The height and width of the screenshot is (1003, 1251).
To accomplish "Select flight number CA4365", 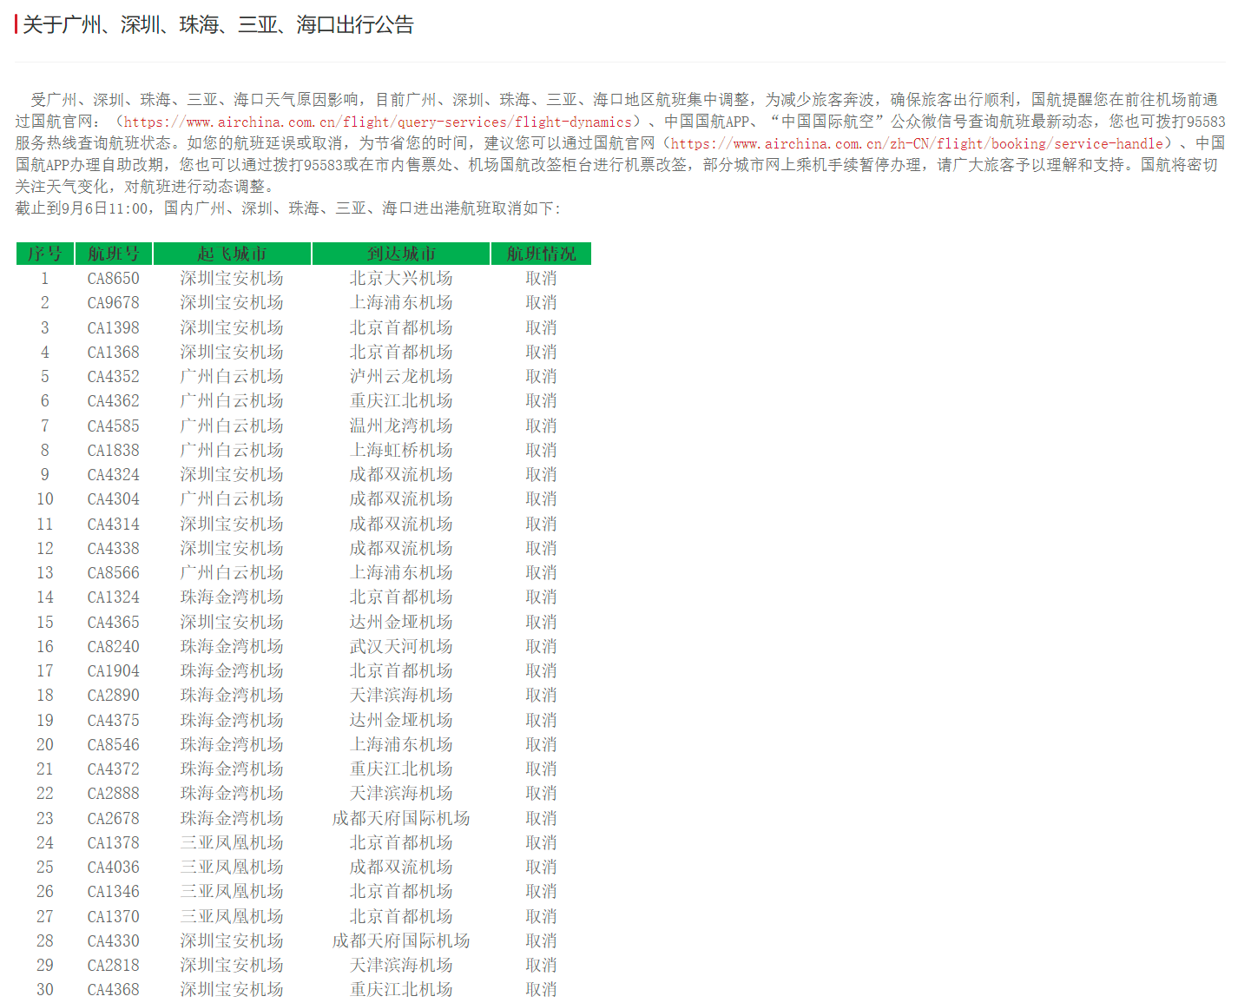I will click(114, 623).
